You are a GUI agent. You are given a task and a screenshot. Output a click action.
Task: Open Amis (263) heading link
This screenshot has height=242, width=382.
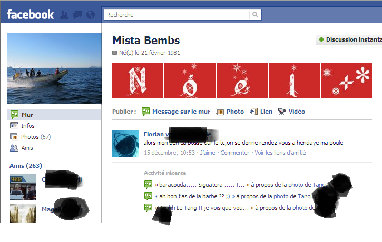pos(26,166)
